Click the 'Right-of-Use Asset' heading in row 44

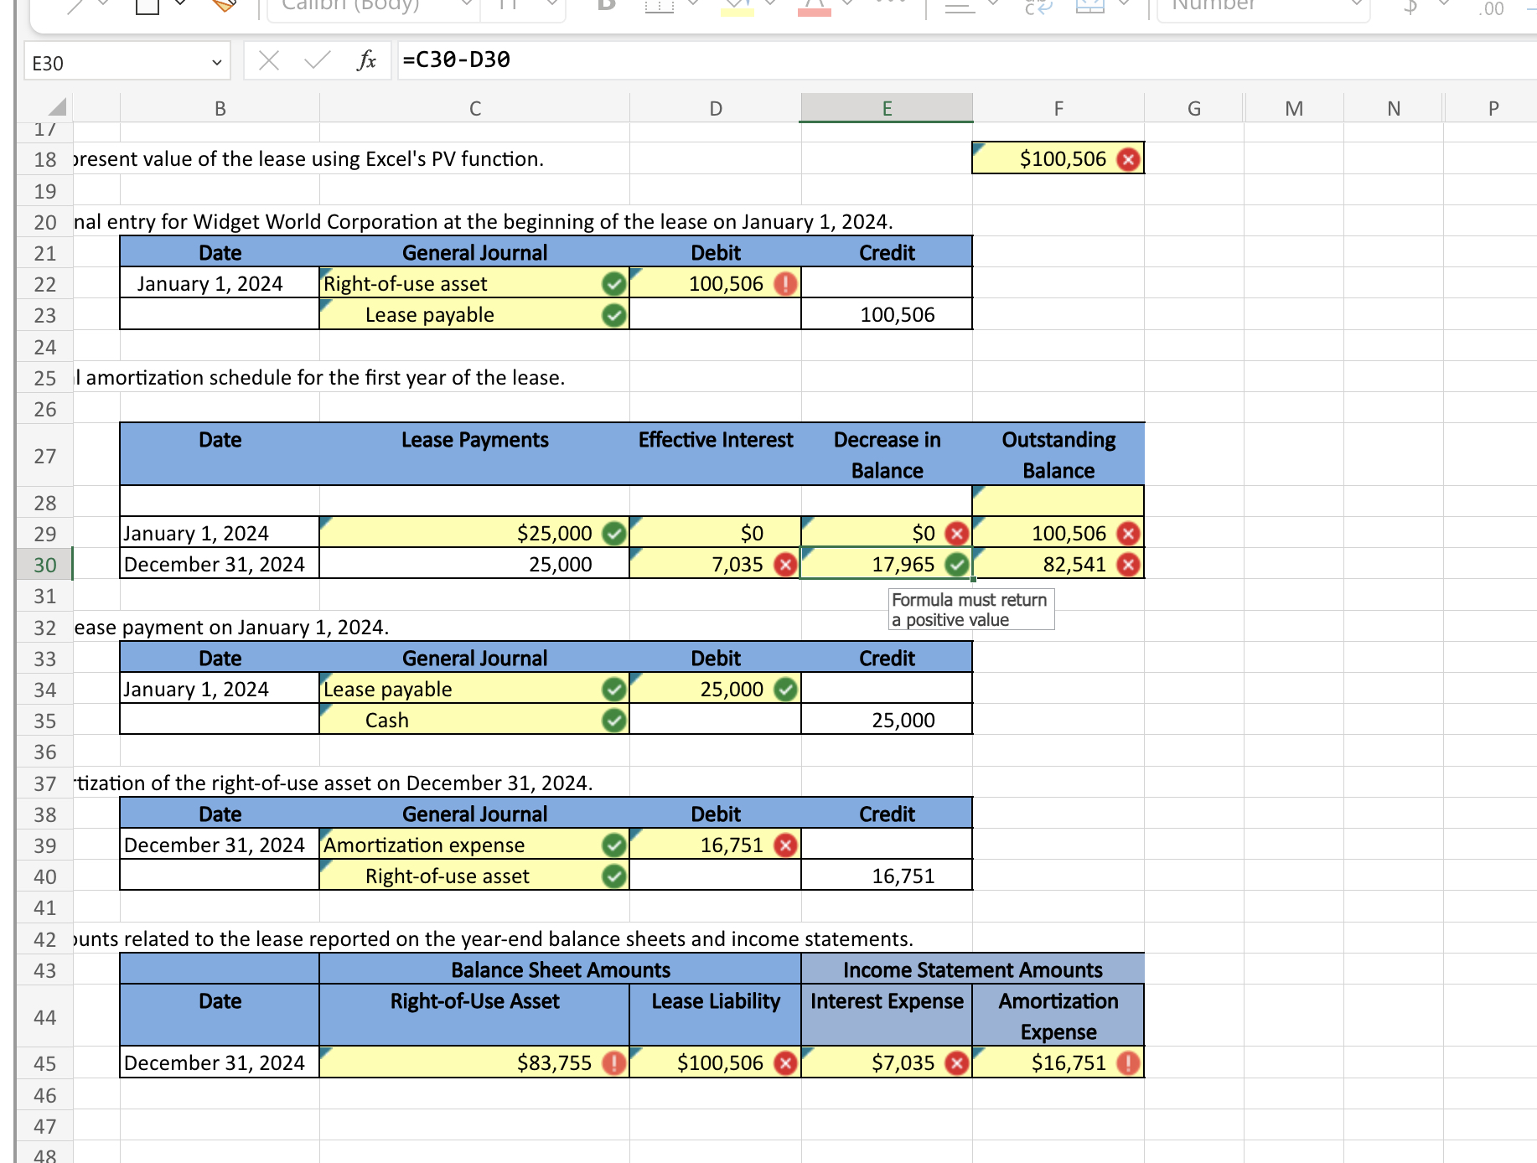[475, 1016]
